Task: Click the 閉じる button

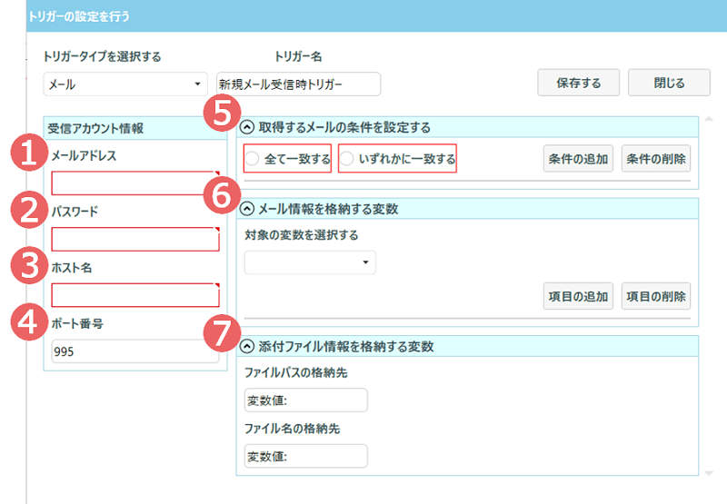Action: tap(669, 83)
